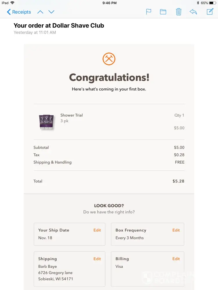Screen dimensions: 218x290
Task: Go to next message with down arrow
Action: coord(51,12)
